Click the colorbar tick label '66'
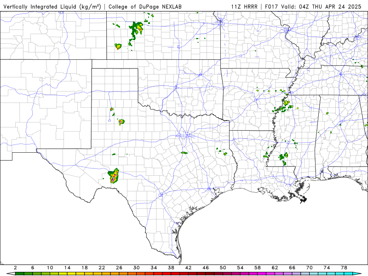The height and width of the screenshot is (276, 368). tap(292, 268)
